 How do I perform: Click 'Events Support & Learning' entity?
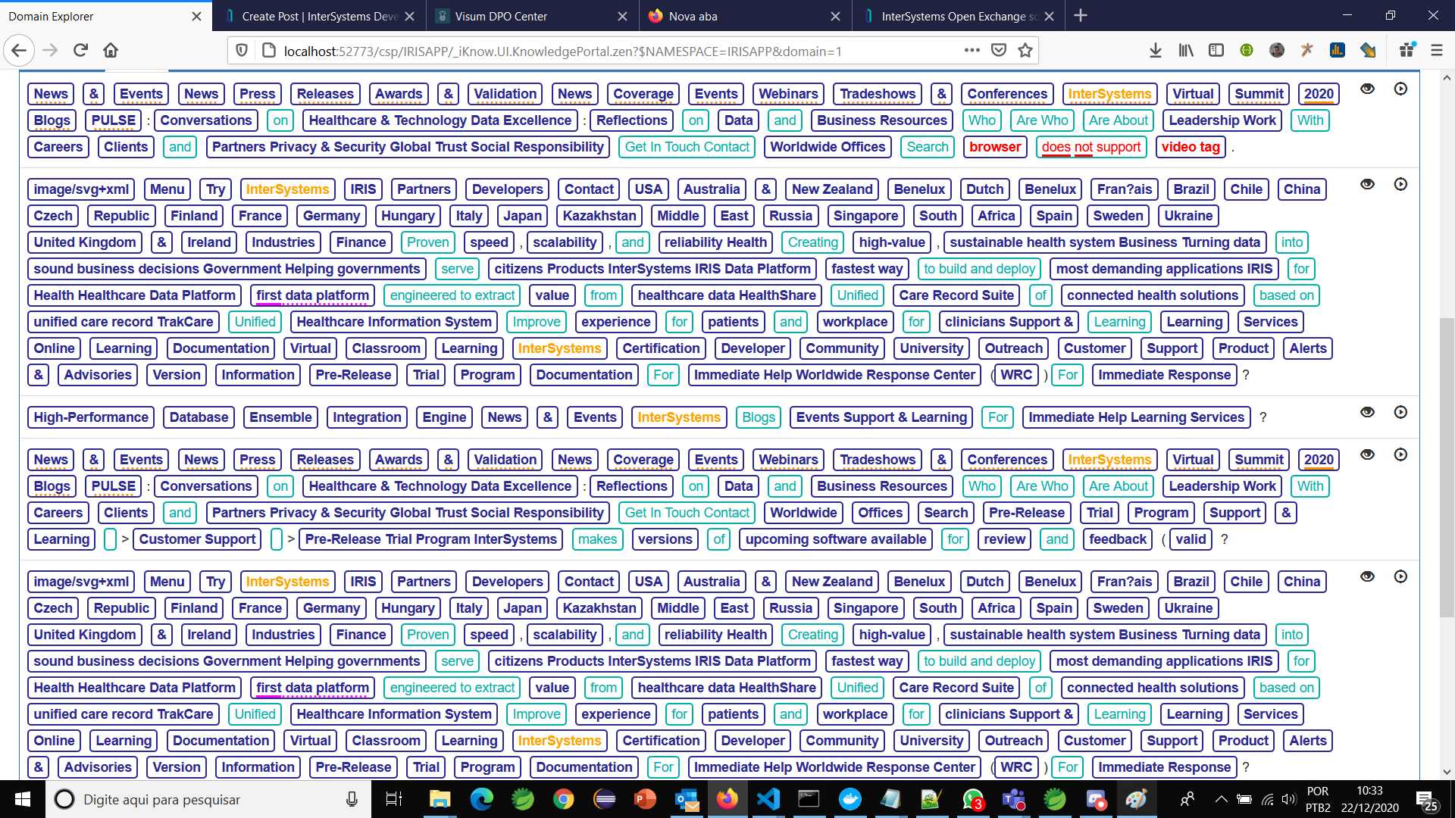coord(881,417)
